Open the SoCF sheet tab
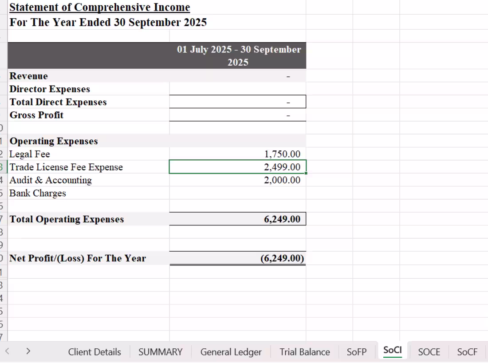This screenshot has height=363, width=488. (467, 352)
